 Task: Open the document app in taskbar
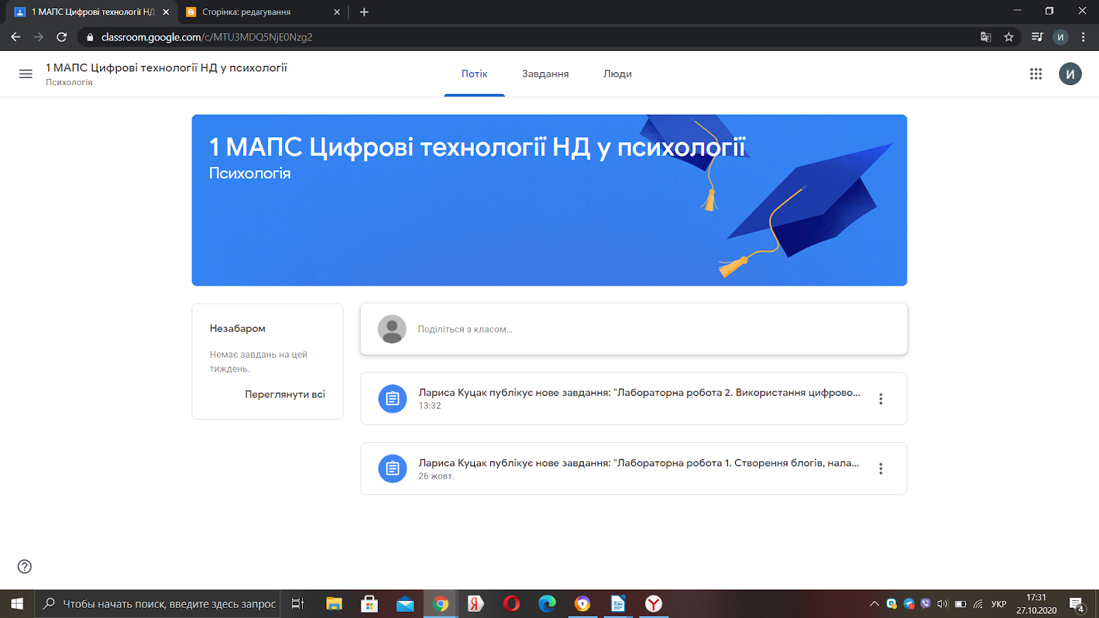618,604
